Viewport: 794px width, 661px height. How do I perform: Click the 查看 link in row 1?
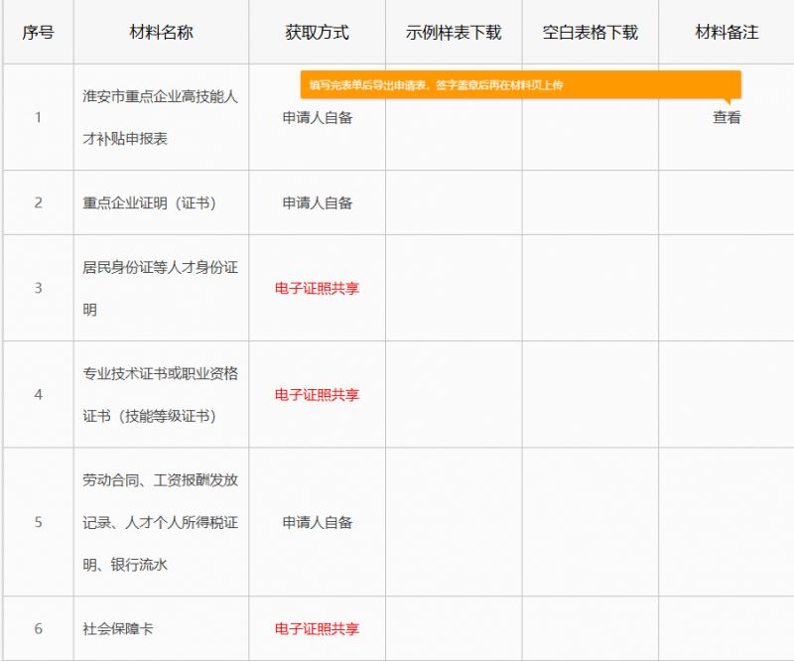(x=727, y=117)
